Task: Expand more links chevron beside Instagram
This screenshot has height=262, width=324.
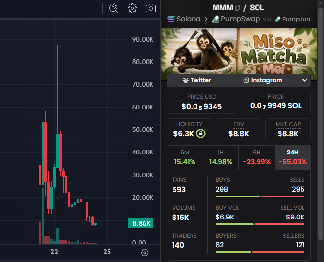Action: point(305,80)
